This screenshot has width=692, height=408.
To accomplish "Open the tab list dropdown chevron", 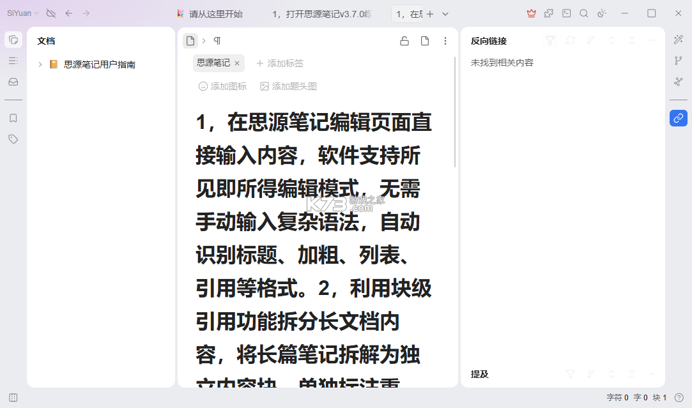I will coord(445,14).
